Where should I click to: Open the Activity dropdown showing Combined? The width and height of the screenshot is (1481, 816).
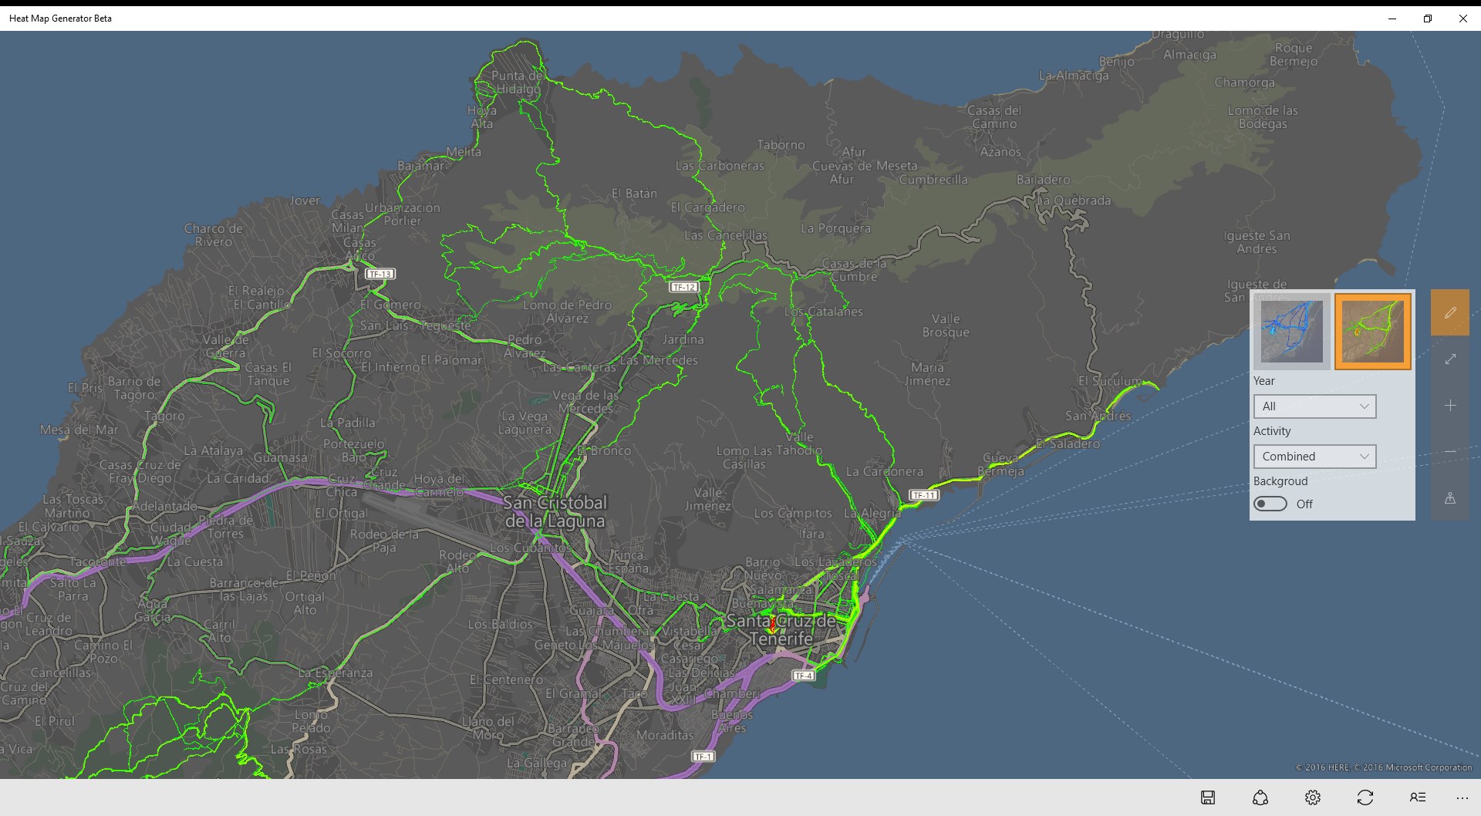[1315, 457]
